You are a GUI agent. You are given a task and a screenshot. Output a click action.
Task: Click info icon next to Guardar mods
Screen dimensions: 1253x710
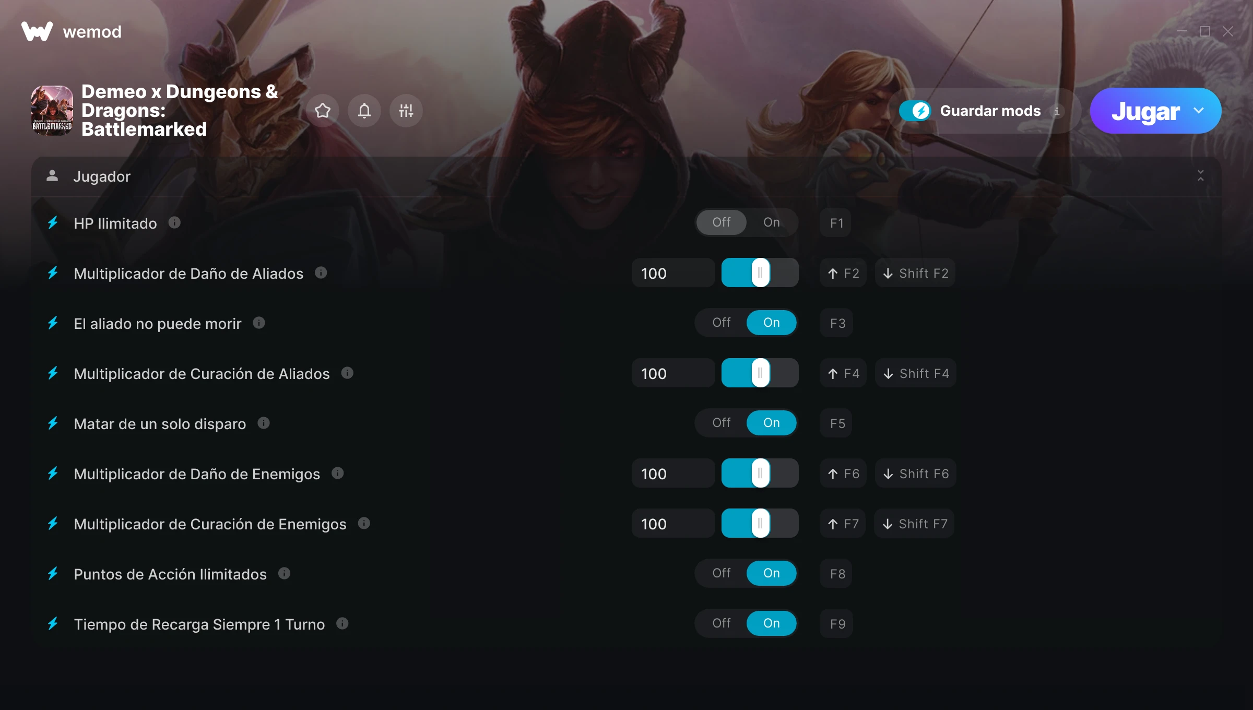[1057, 111]
